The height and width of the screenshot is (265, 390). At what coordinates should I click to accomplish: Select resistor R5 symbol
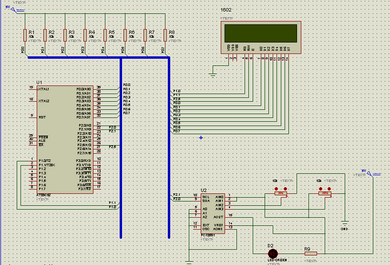105,35
